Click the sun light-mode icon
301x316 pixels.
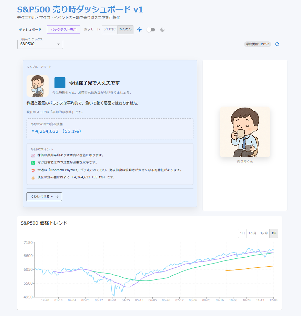140,30
